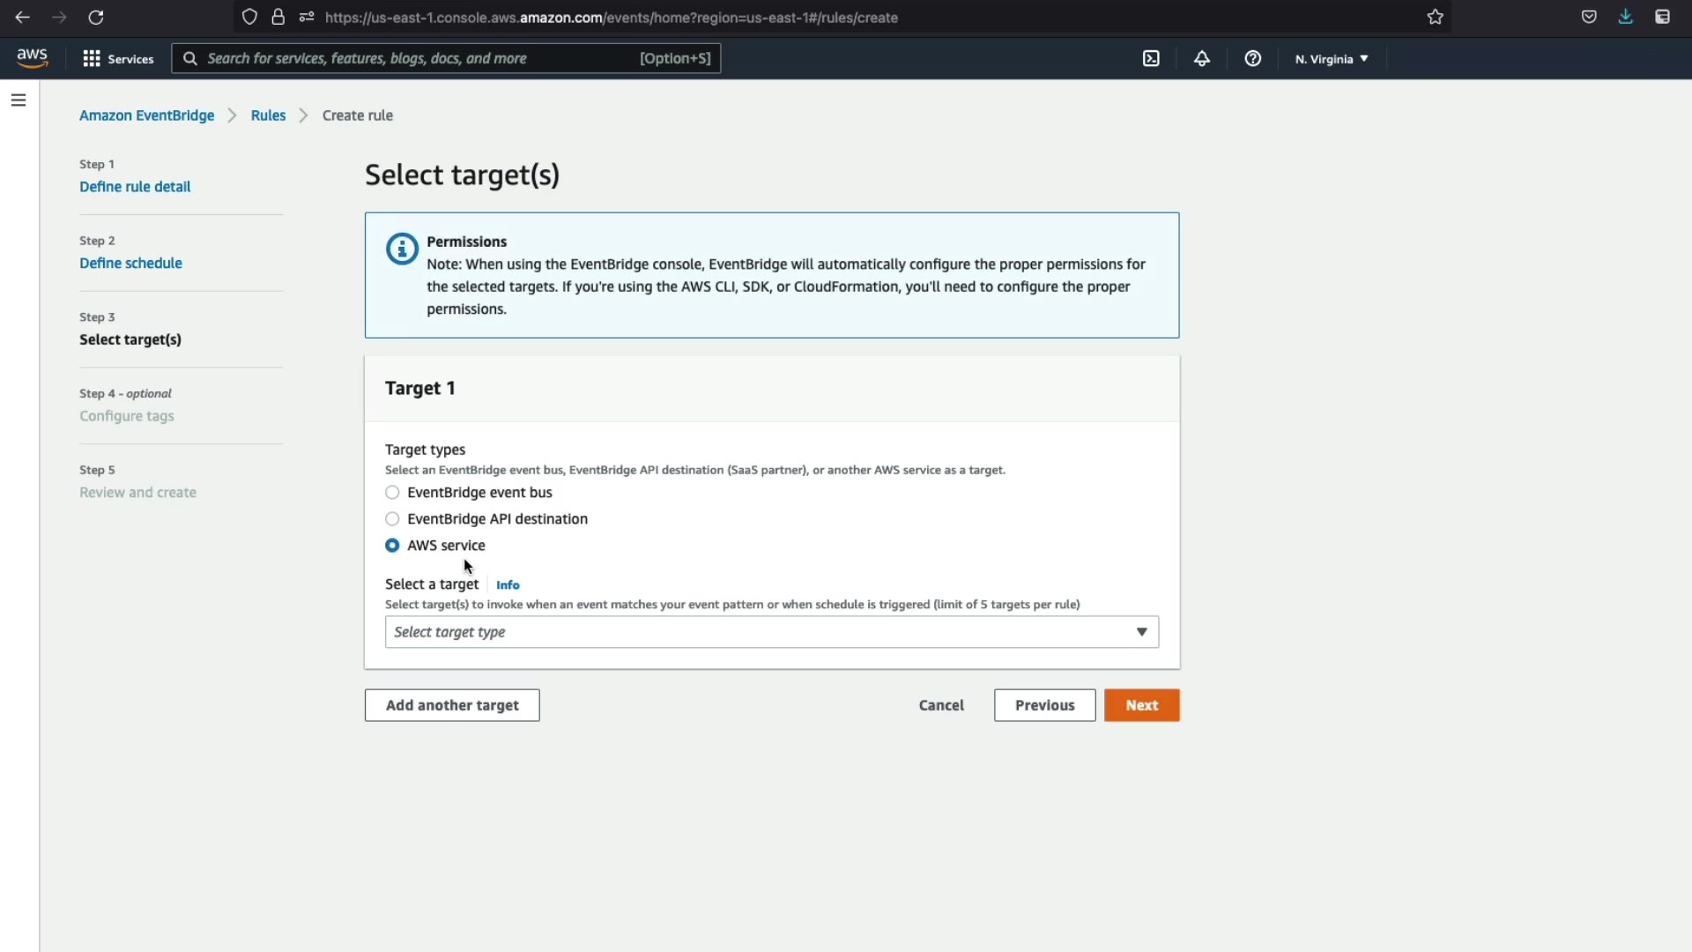Screen dimensions: 1692x952
Task: Open the notifications bell icon
Action: (1202, 58)
